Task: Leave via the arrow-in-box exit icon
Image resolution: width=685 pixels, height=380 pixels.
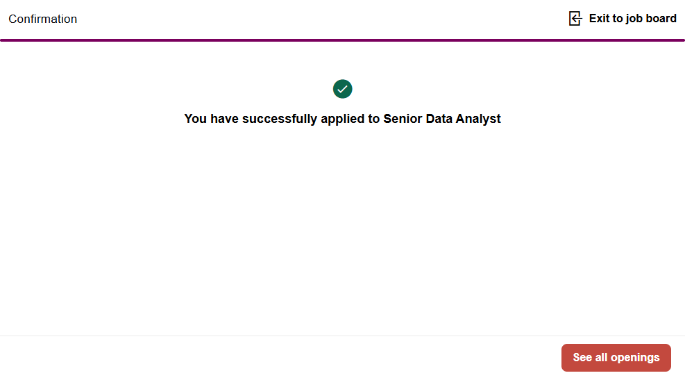Action: (x=575, y=19)
